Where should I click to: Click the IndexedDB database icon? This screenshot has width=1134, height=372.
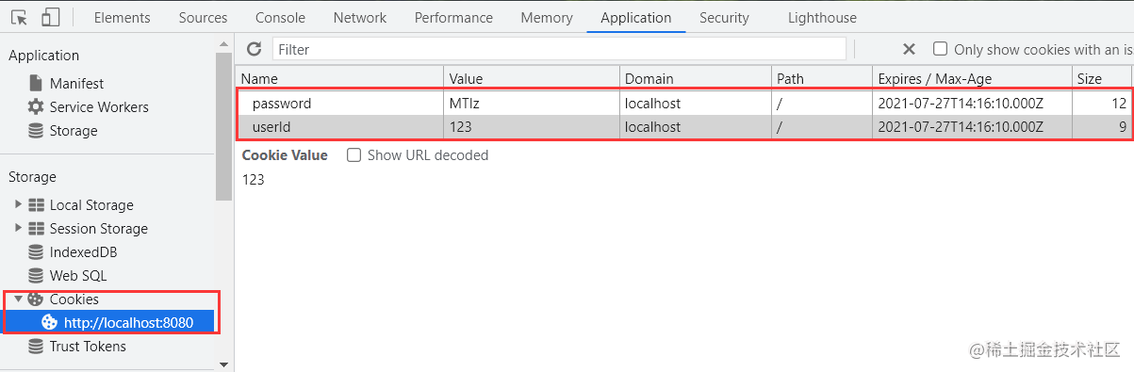point(36,251)
